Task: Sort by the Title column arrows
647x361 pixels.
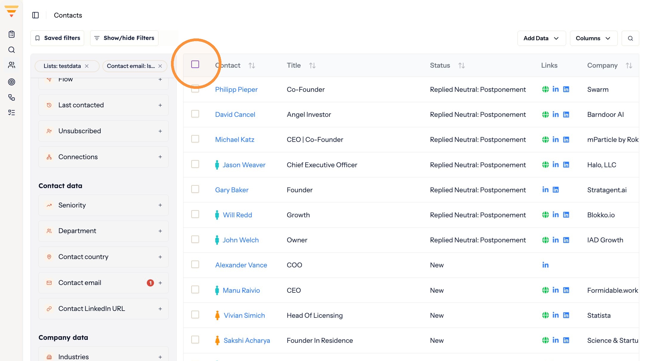Action: point(312,65)
